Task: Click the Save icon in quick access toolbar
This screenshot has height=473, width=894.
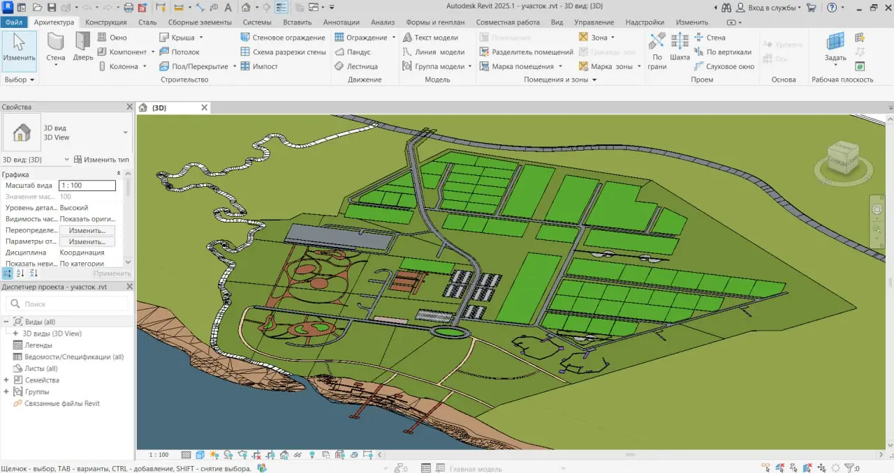Action: pos(52,6)
